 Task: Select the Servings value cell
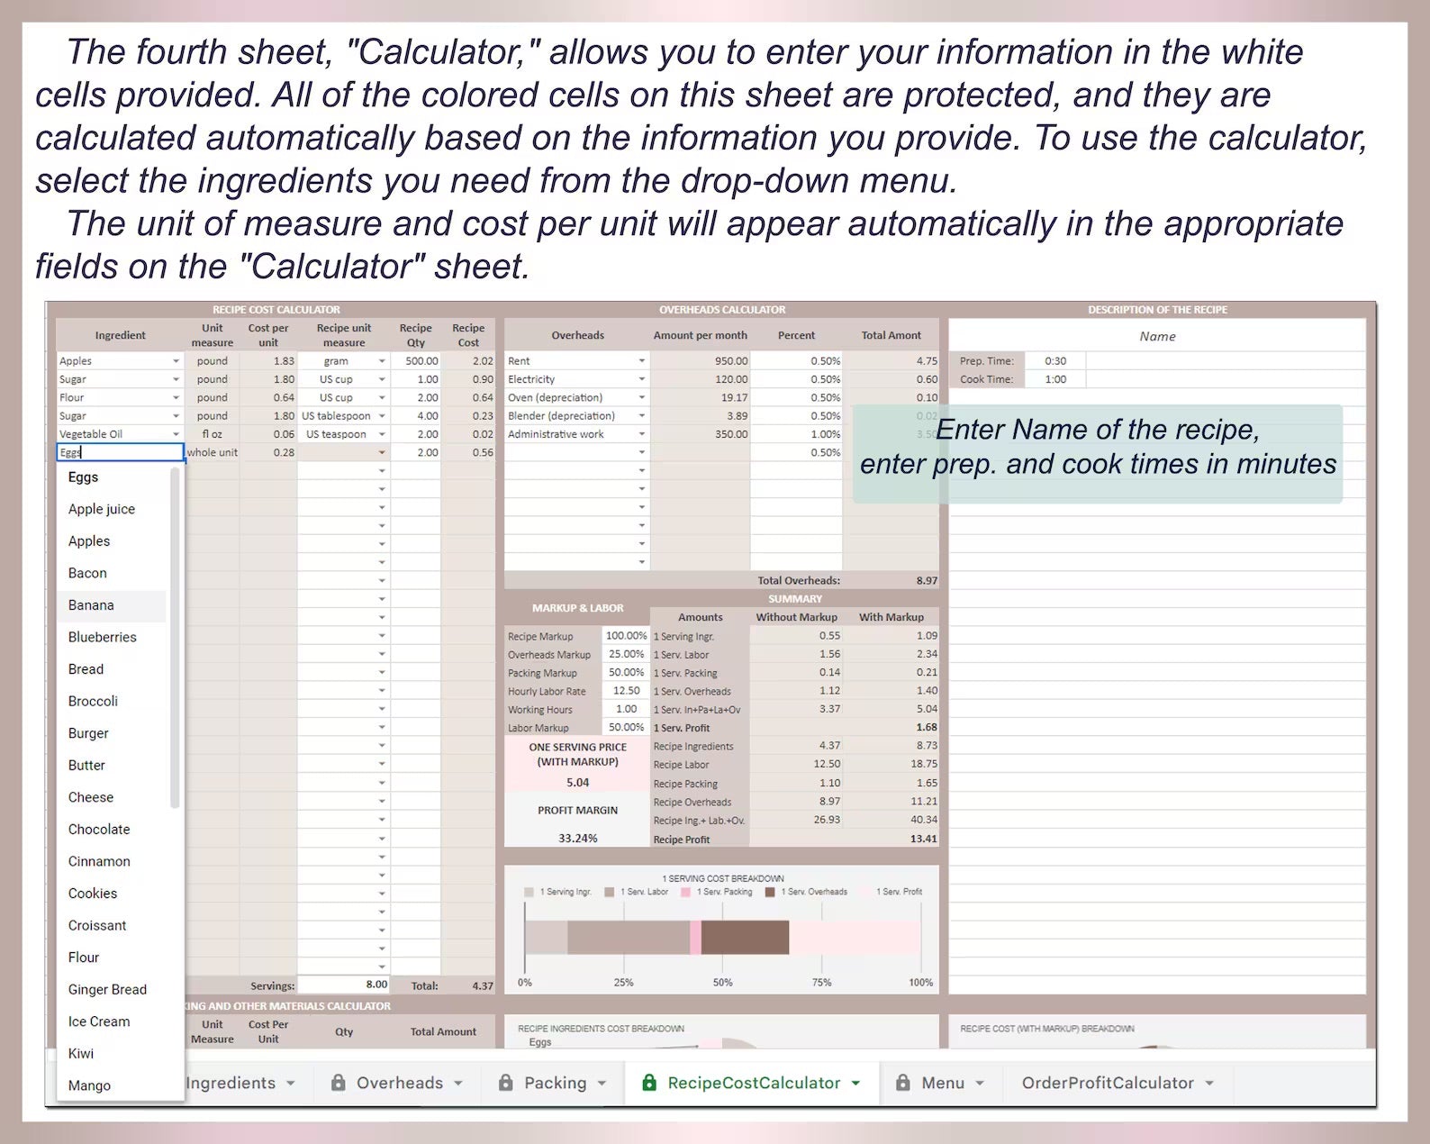point(343,985)
